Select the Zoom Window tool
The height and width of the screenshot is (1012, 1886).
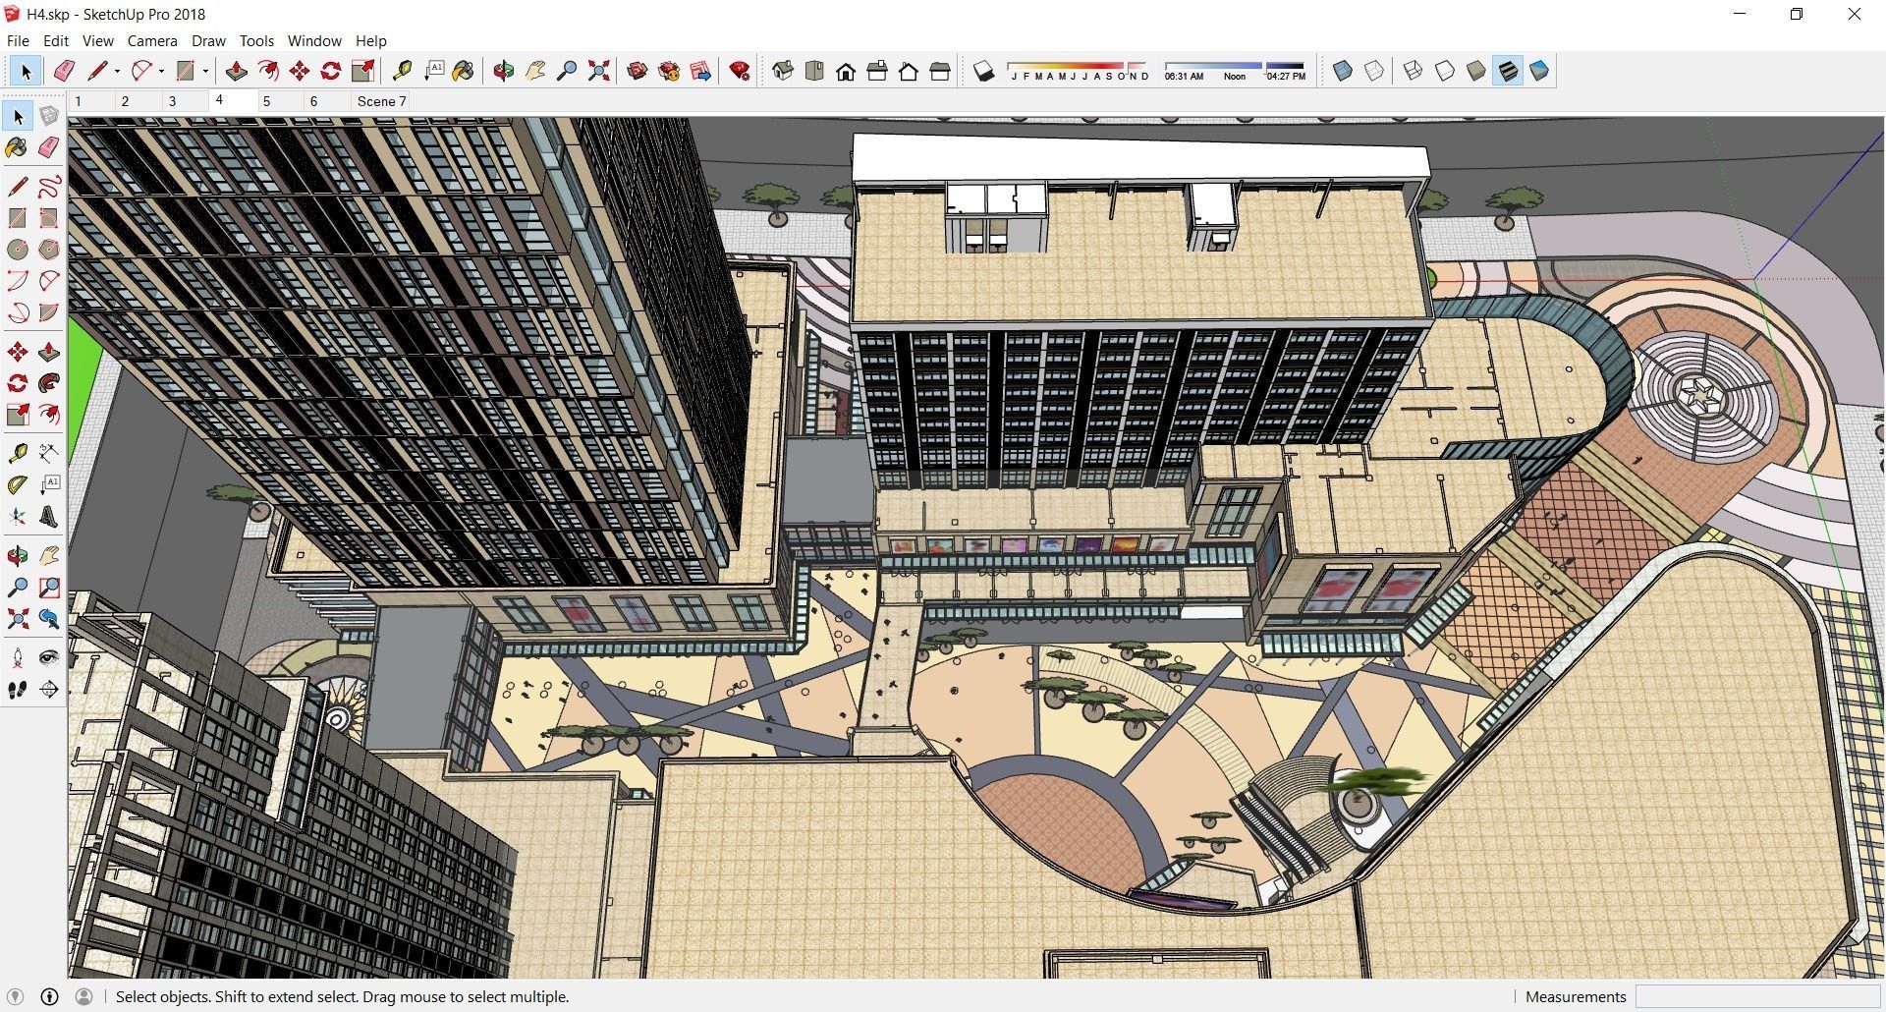[x=48, y=588]
